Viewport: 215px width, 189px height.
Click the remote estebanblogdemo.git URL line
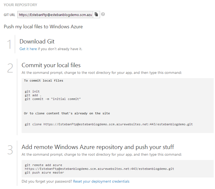coord(99,169)
